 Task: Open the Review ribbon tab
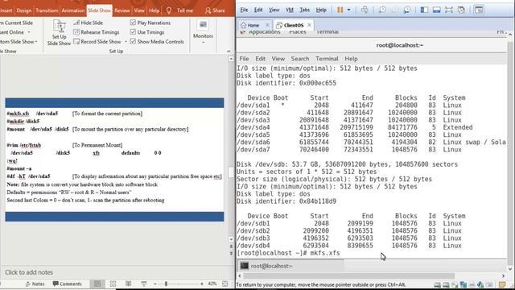pyautogui.click(x=122, y=10)
